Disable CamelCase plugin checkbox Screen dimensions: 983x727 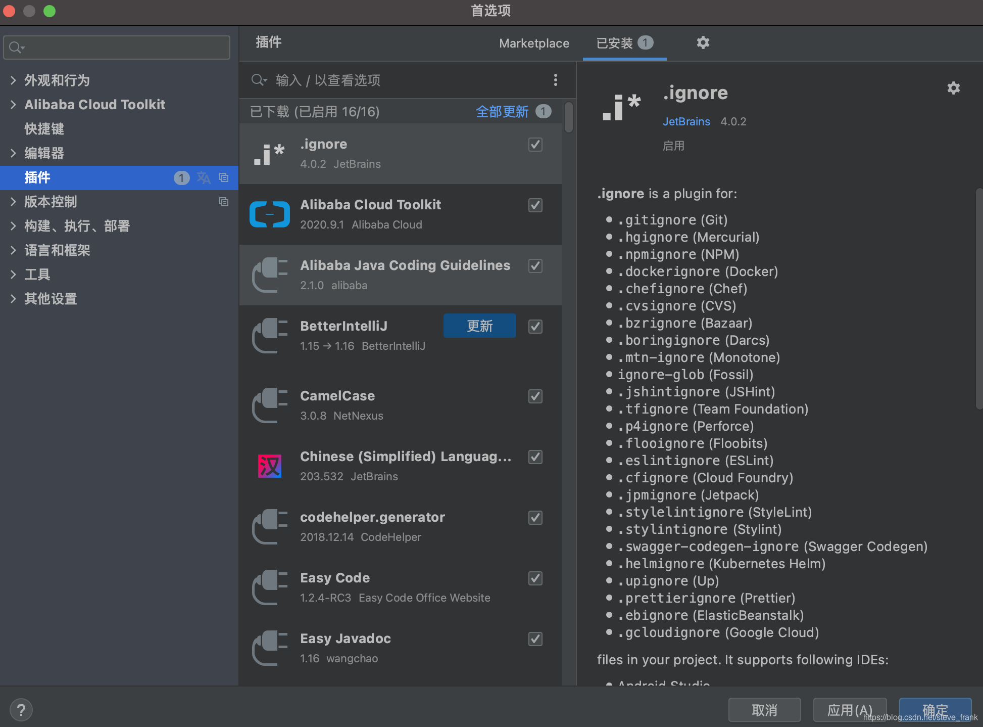(535, 396)
